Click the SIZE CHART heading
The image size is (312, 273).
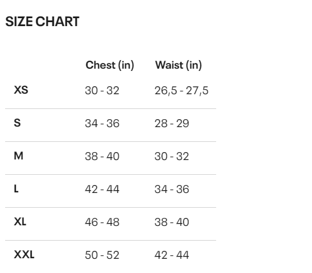(x=42, y=22)
